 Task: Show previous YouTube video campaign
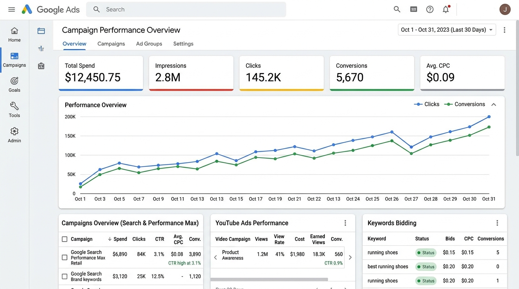pos(215,258)
